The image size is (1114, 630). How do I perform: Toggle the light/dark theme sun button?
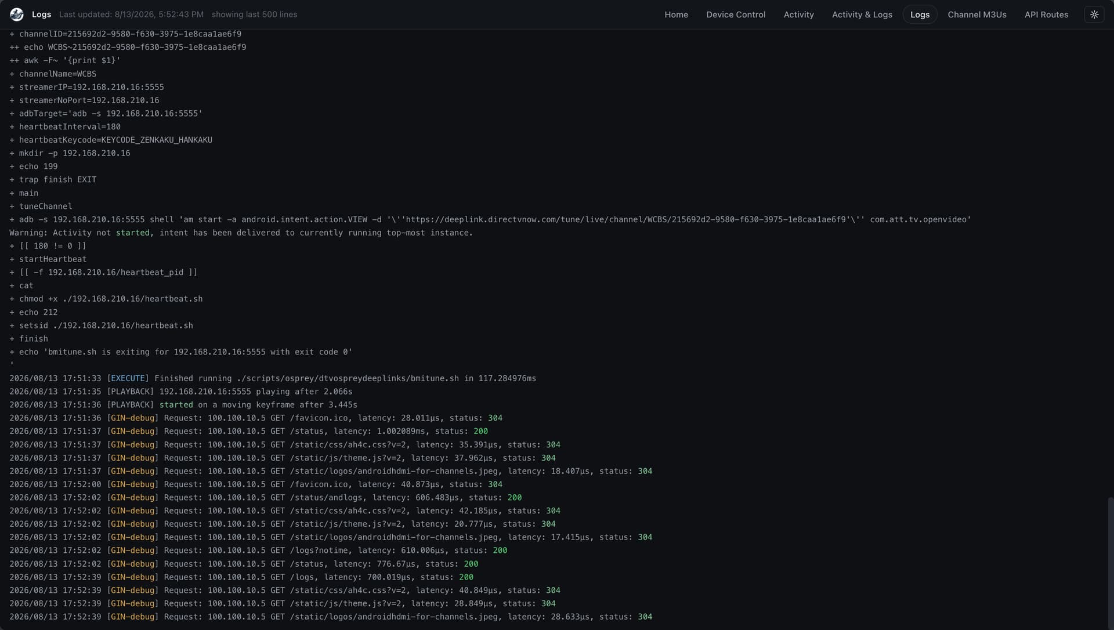(1094, 15)
